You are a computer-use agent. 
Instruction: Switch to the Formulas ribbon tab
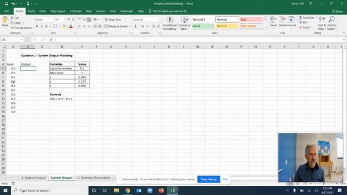(x=75, y=11)
